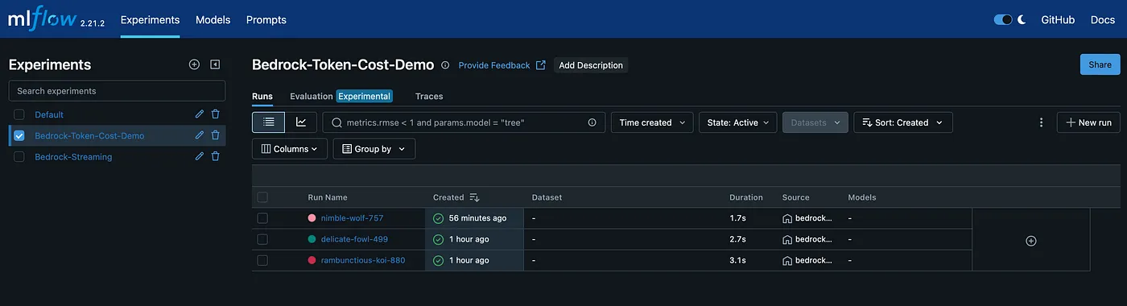Image resolution: width=1127 pixels, height=306 pixels.
Task: Click source icon in nimble-wolf-757 row
Action: tap(787, 218)
